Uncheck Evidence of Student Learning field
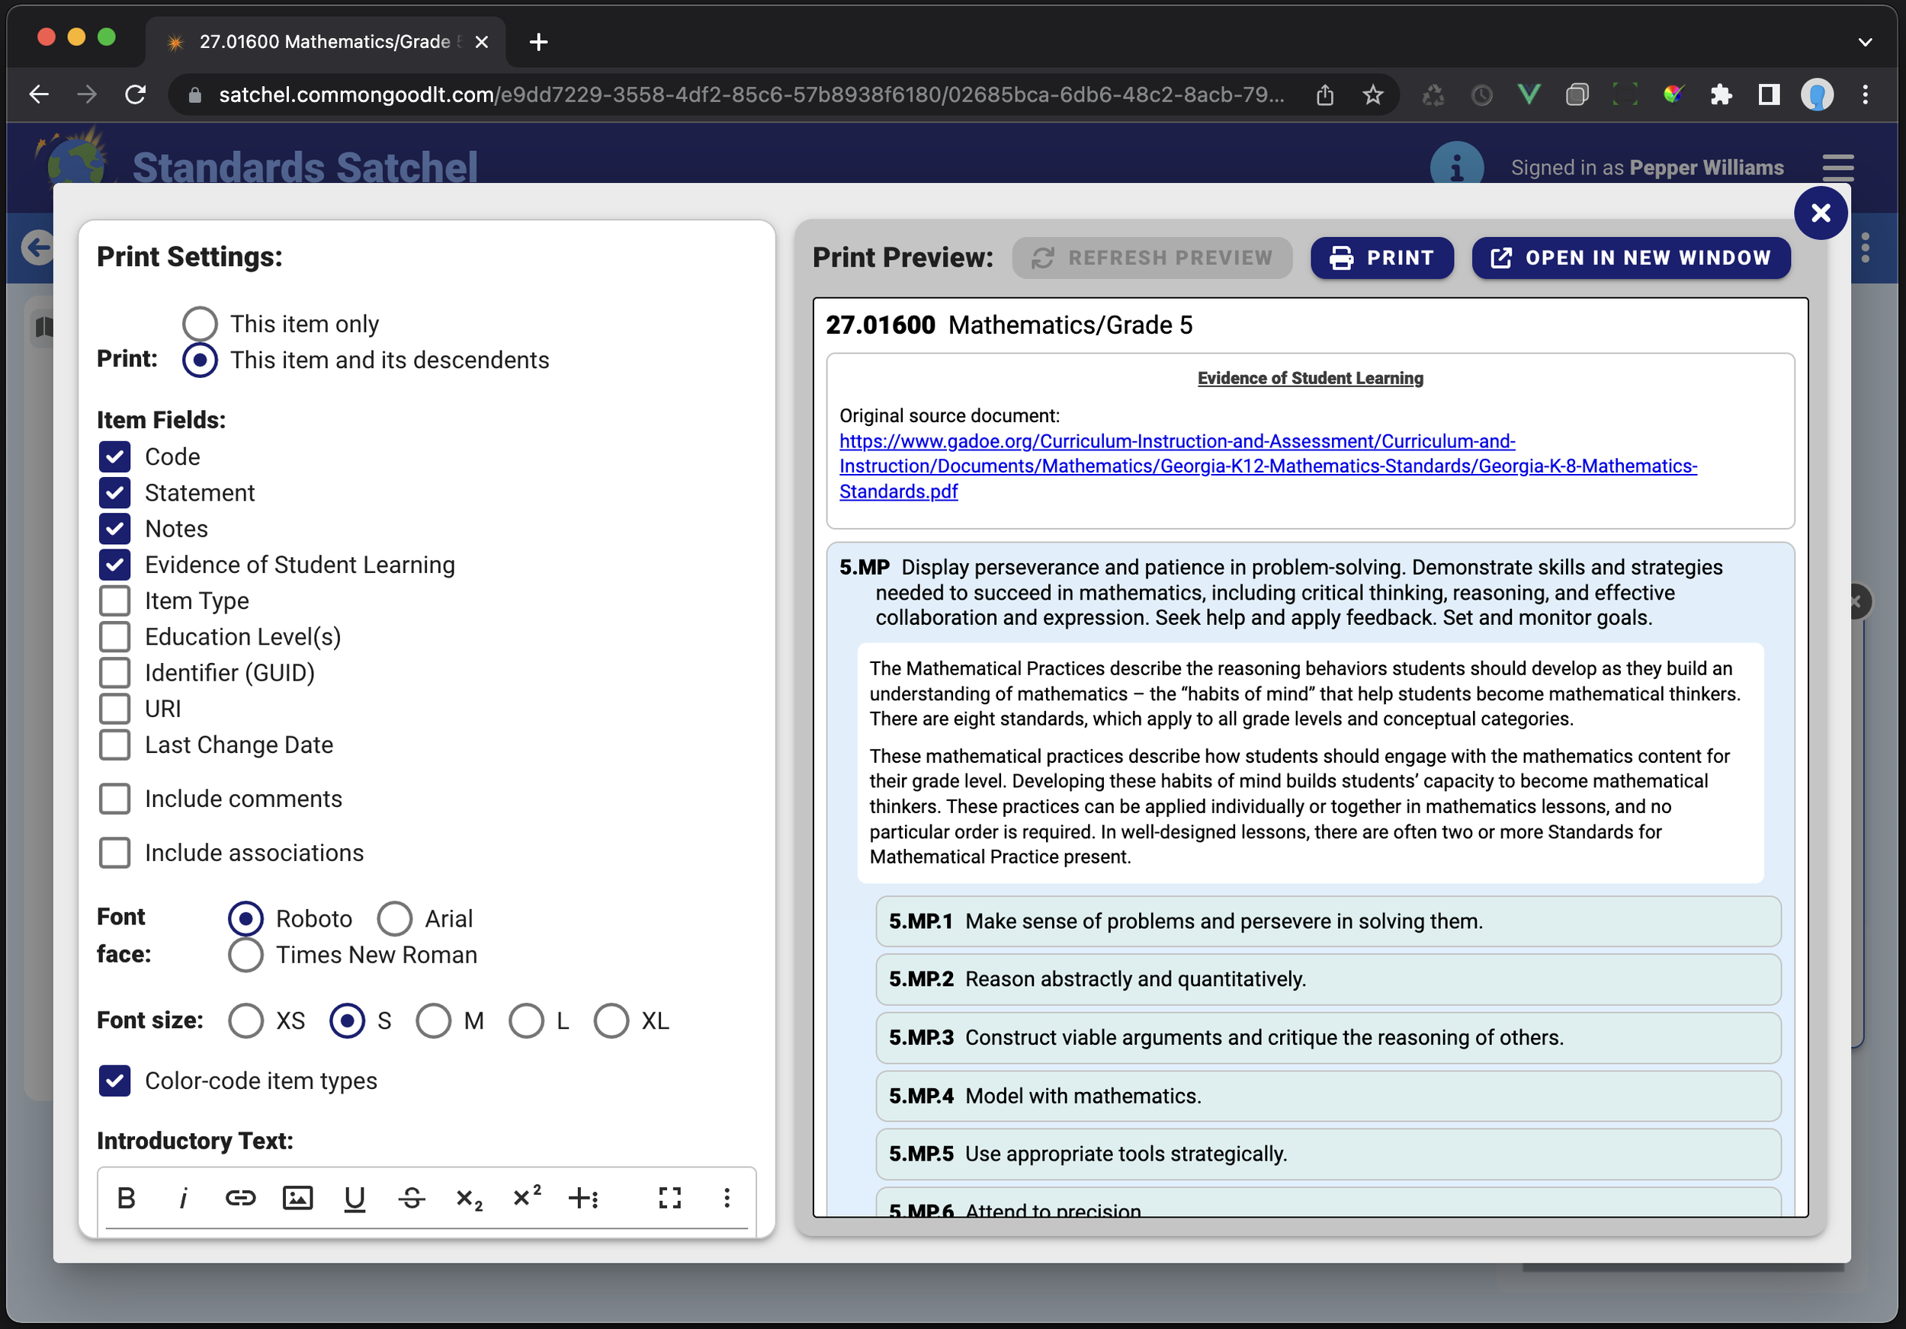The height and width of the screenshot is (1329, 1906). [115, 564]
